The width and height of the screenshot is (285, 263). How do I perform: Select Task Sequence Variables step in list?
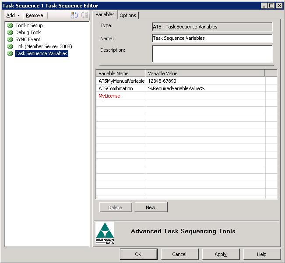[42, 53]
